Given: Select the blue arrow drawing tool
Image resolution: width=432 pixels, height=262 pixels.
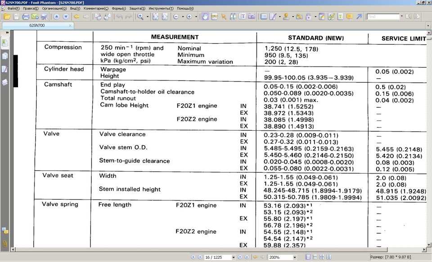Looking at the screenshot, I should click(x=359, y=17).
